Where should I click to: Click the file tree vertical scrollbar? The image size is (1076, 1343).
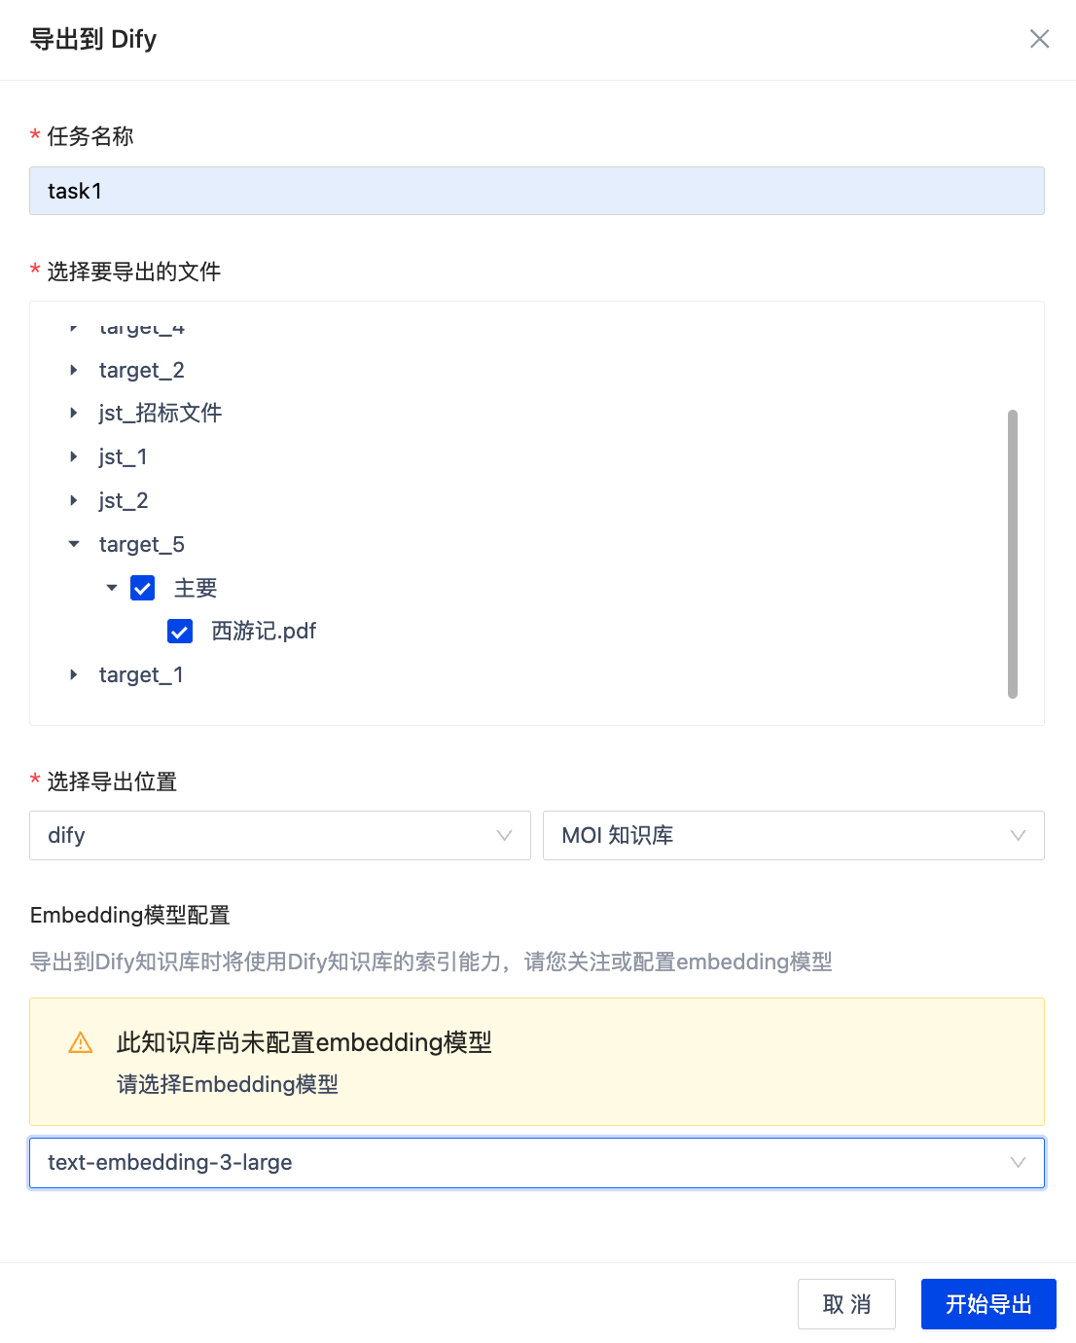click(1013, 553)
